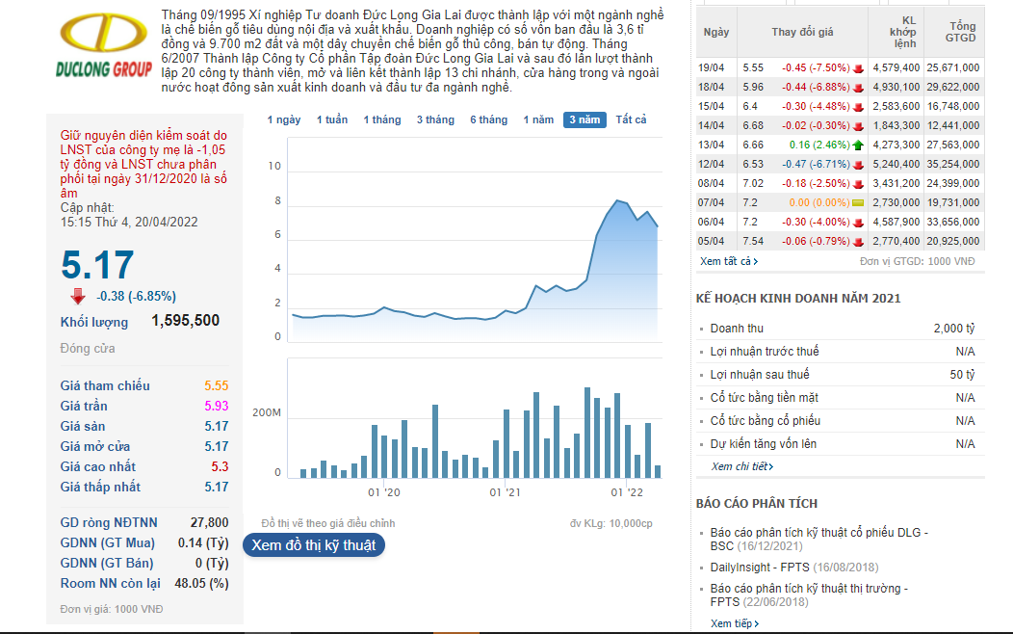Click down arrow icon in 08/04 row
This screenshot has width=1013, height=634.
coord(858,183)
